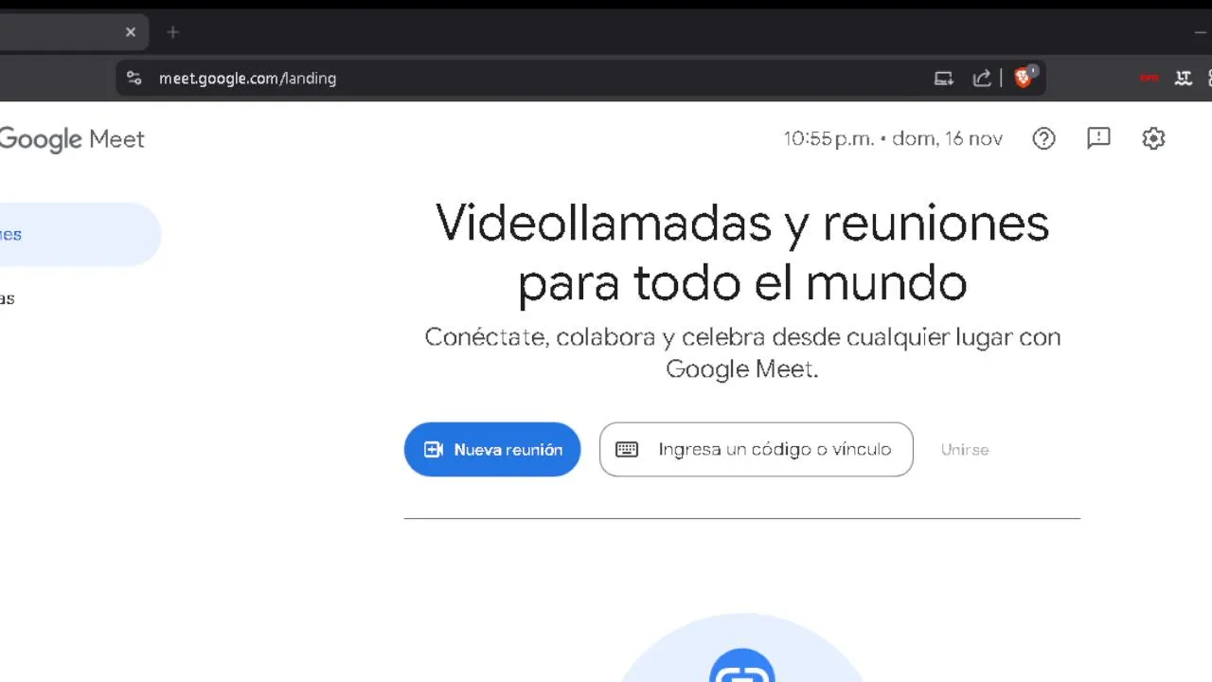Open the Brave Shields lion icon
The image size is (1212, 682).
tap(1024, 78)
